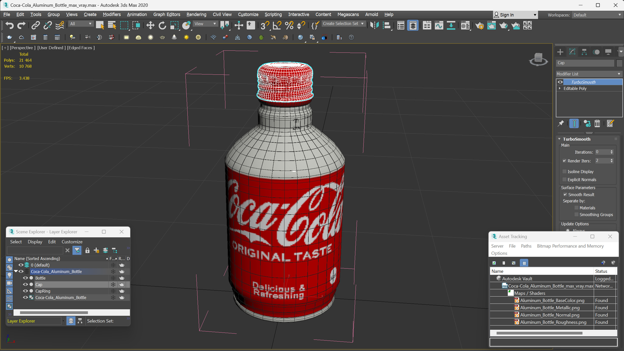Enable Separate by Smoothing Groups checkbox
The height and width of the screenshot is (351, 624).
[x=576, y=215]
